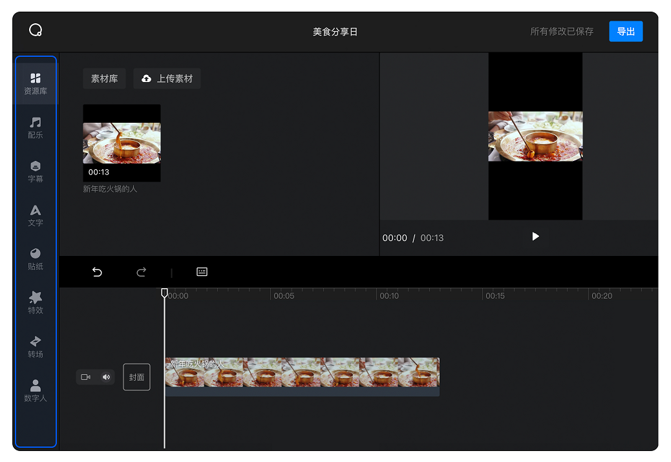
Task: Open the 数字人 digital human panel
Action: (36, 391)
